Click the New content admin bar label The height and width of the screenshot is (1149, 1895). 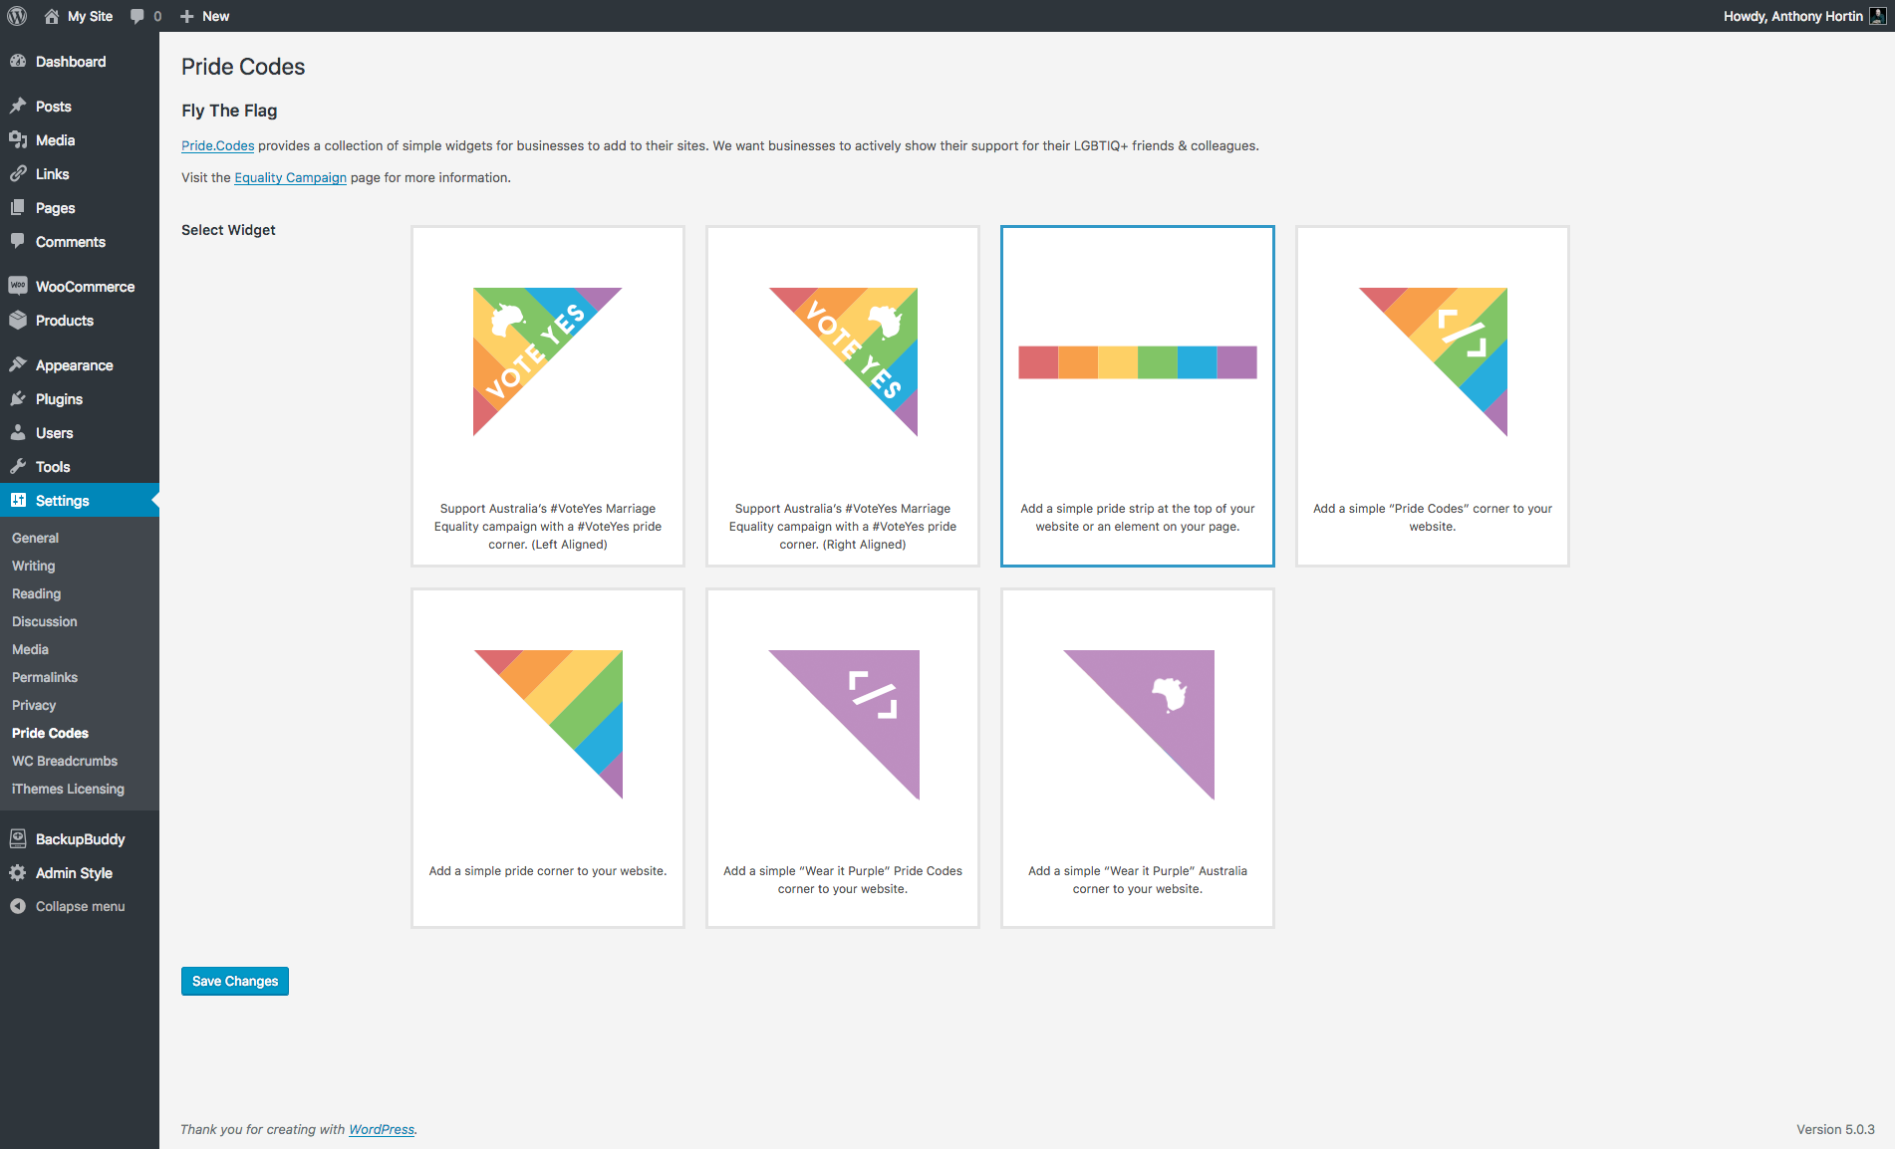(x=215, y=16)
